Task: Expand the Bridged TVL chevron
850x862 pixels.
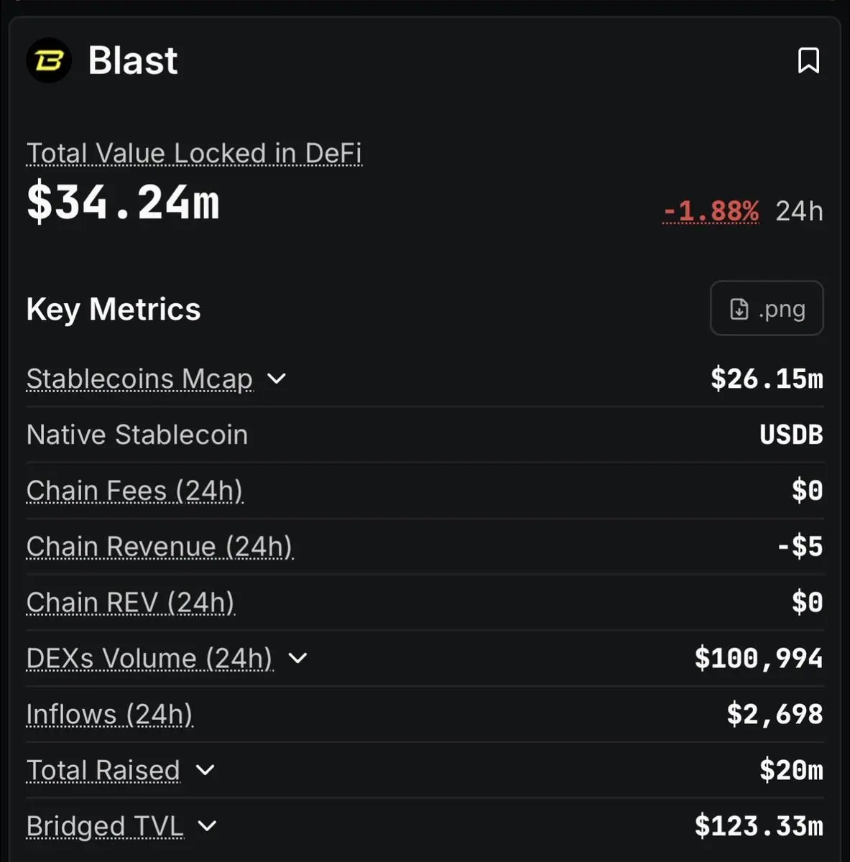Action: point(207,826)
